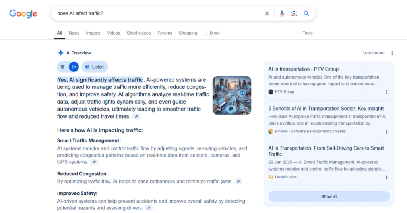The height and width of the screenshot is (213, 407).
Task: Click the PTV Group favicon
Action: (x=271, y=92)
